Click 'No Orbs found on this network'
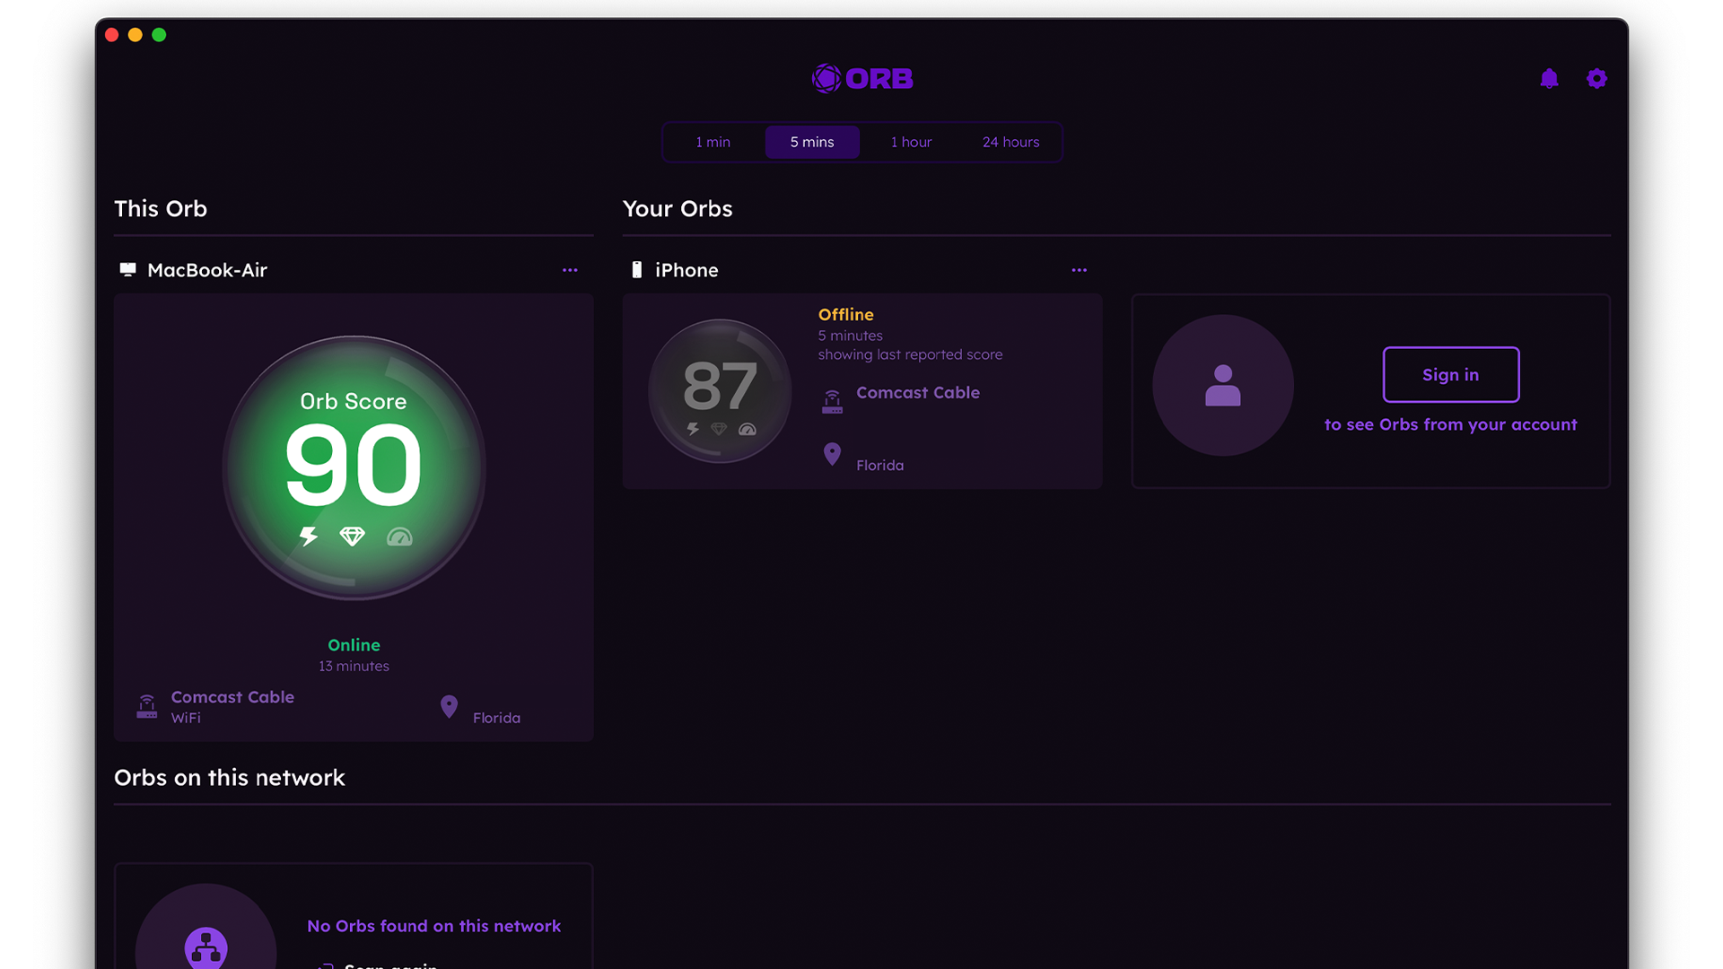1723x969 pixels. click(x=433, y=926)
